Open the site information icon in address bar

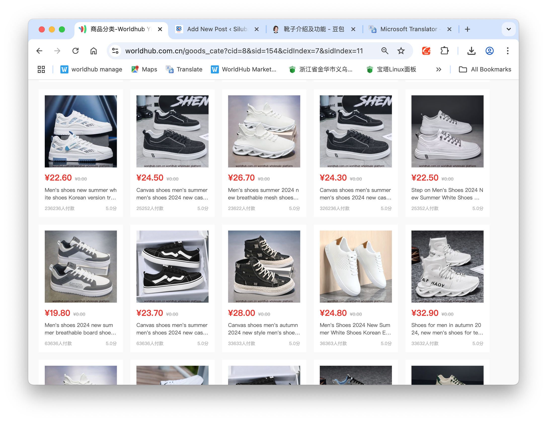[x=115, y=51]
